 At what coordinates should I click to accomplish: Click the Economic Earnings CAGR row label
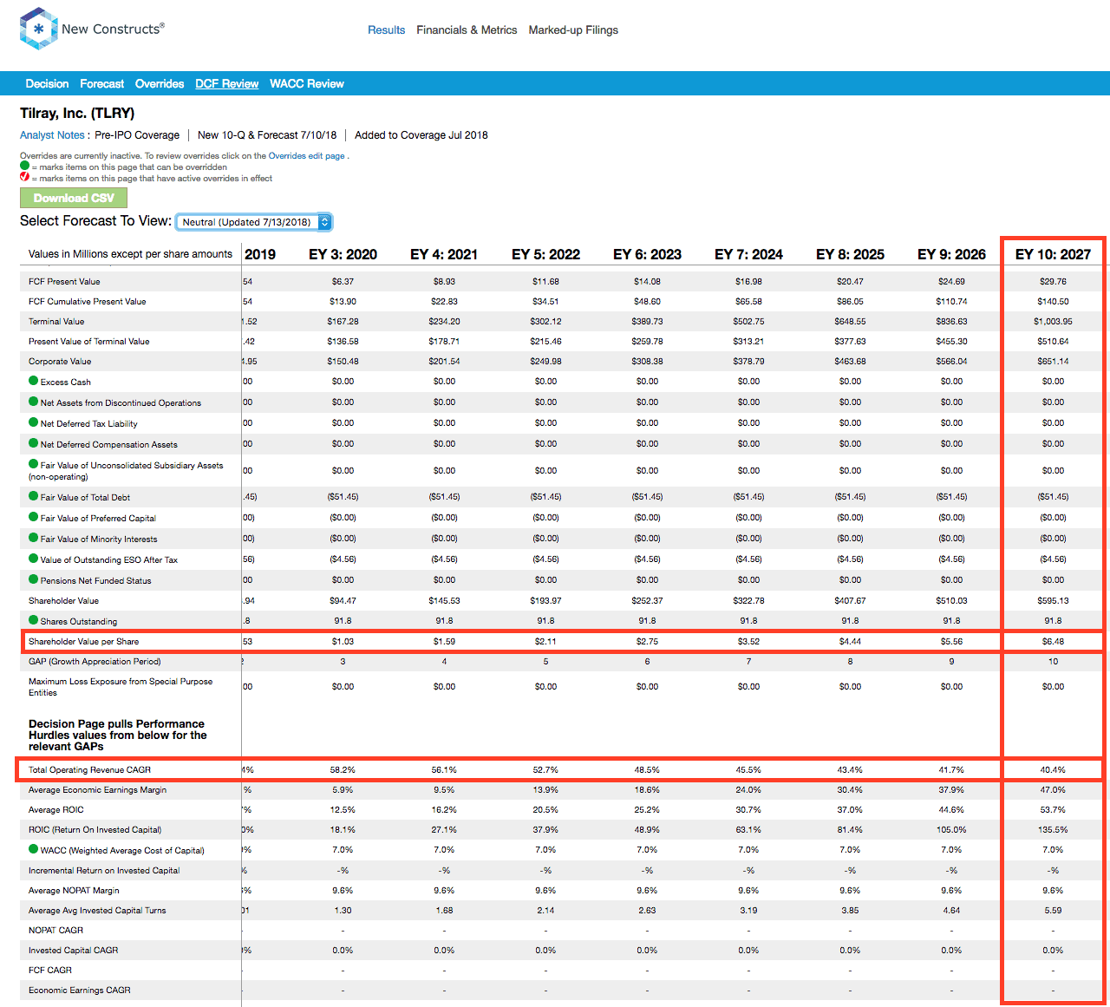click(79, 990)
